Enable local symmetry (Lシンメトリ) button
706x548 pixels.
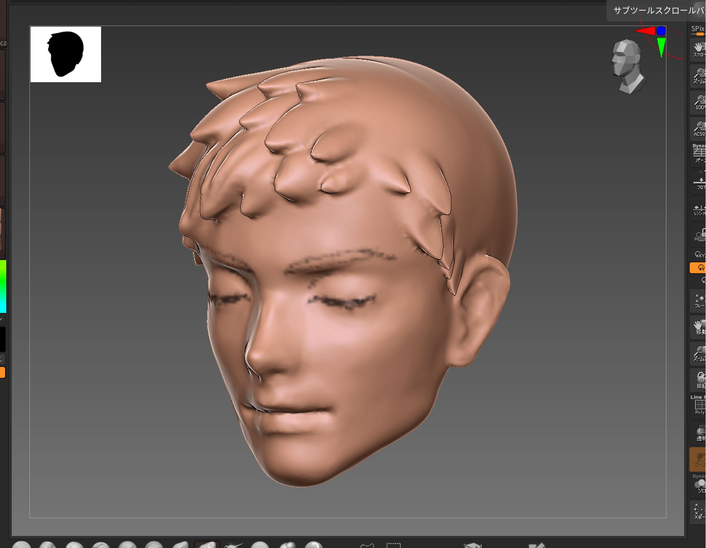699,209
